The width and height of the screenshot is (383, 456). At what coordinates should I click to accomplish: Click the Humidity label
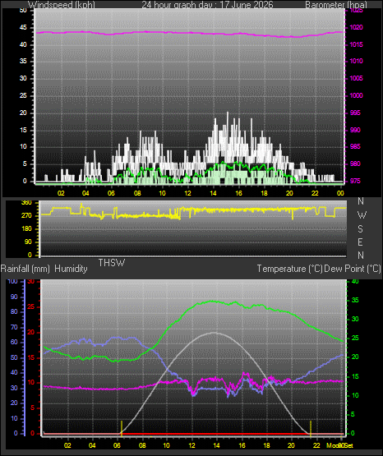click(x=71, y=269)
